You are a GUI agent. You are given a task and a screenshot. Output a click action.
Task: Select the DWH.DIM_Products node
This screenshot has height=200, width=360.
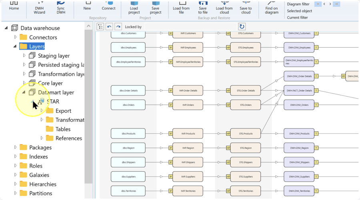click(x=299, y=134)
